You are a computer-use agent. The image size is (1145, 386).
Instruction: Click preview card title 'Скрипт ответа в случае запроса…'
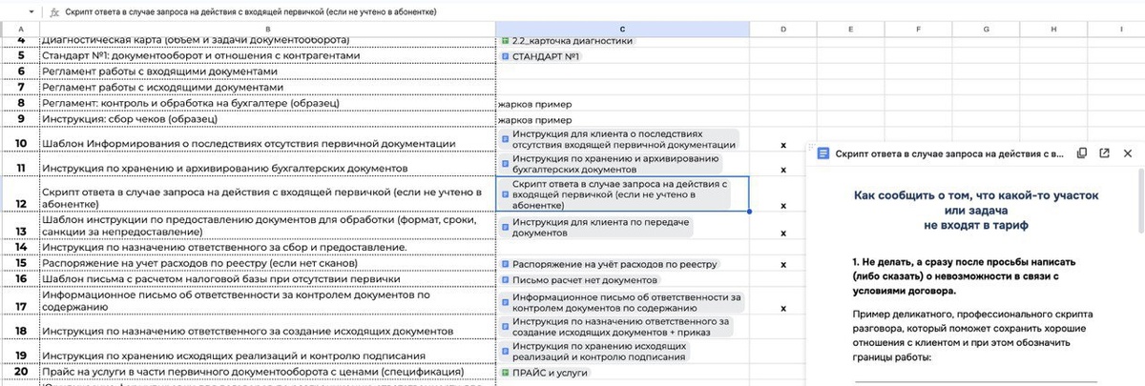click(949, 152)
